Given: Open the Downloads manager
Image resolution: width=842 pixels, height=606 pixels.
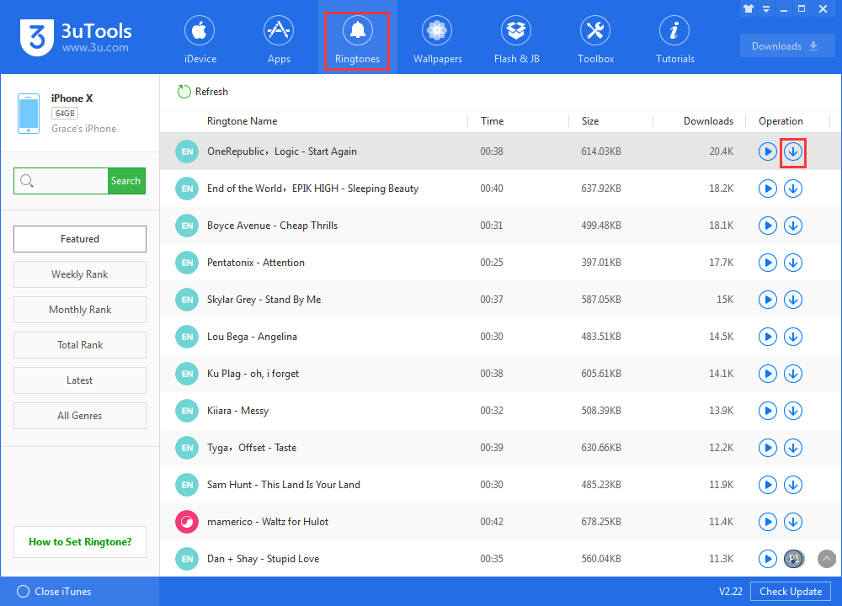Looking at the screenshot, I should [x=786, y=46].
